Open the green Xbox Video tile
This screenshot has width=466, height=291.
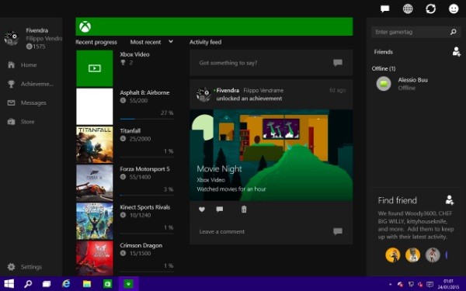coord(95,68)
